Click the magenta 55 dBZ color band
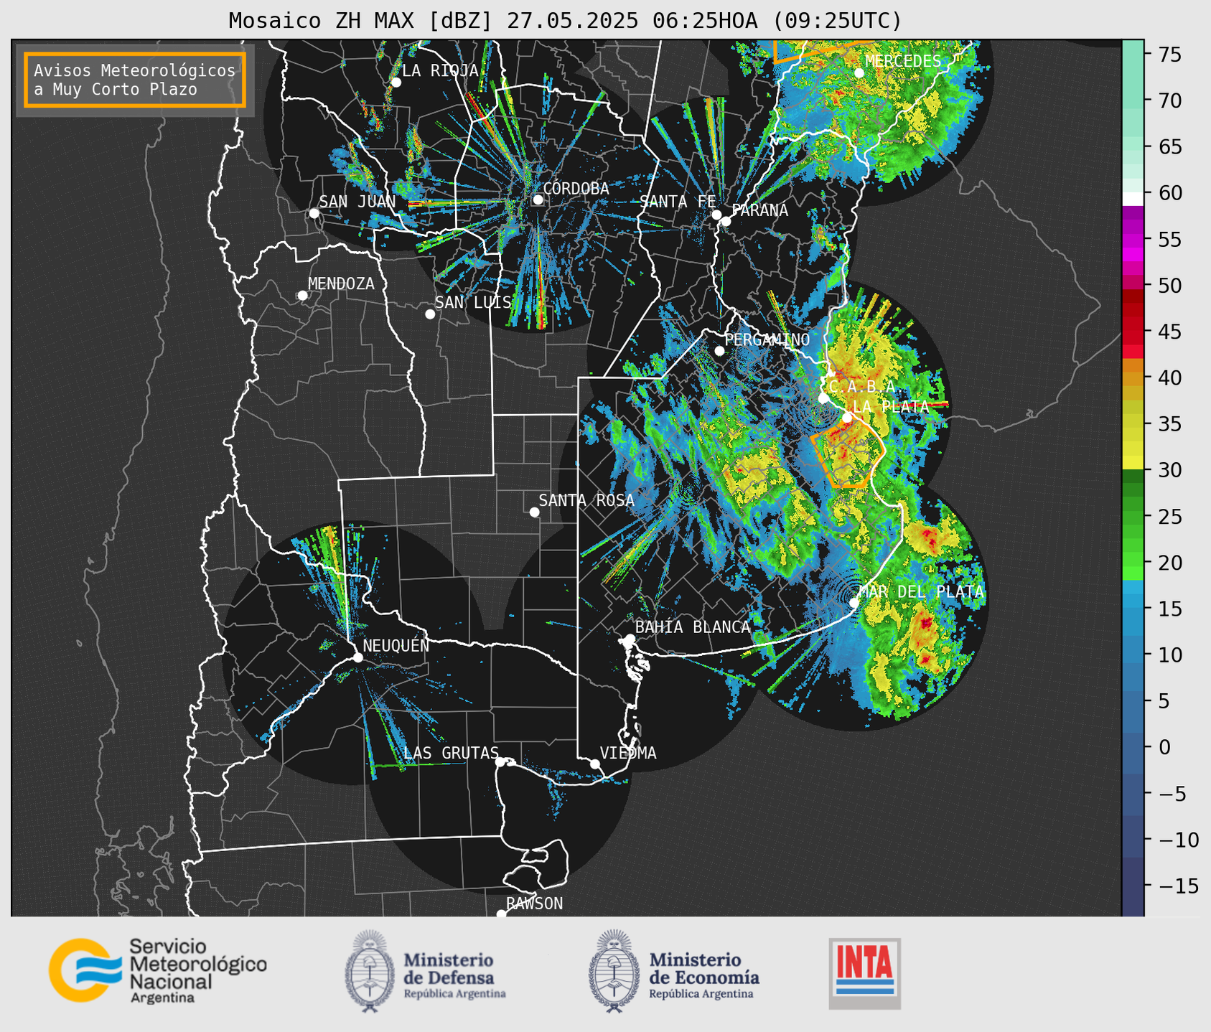 click(x=1133, y=240)
